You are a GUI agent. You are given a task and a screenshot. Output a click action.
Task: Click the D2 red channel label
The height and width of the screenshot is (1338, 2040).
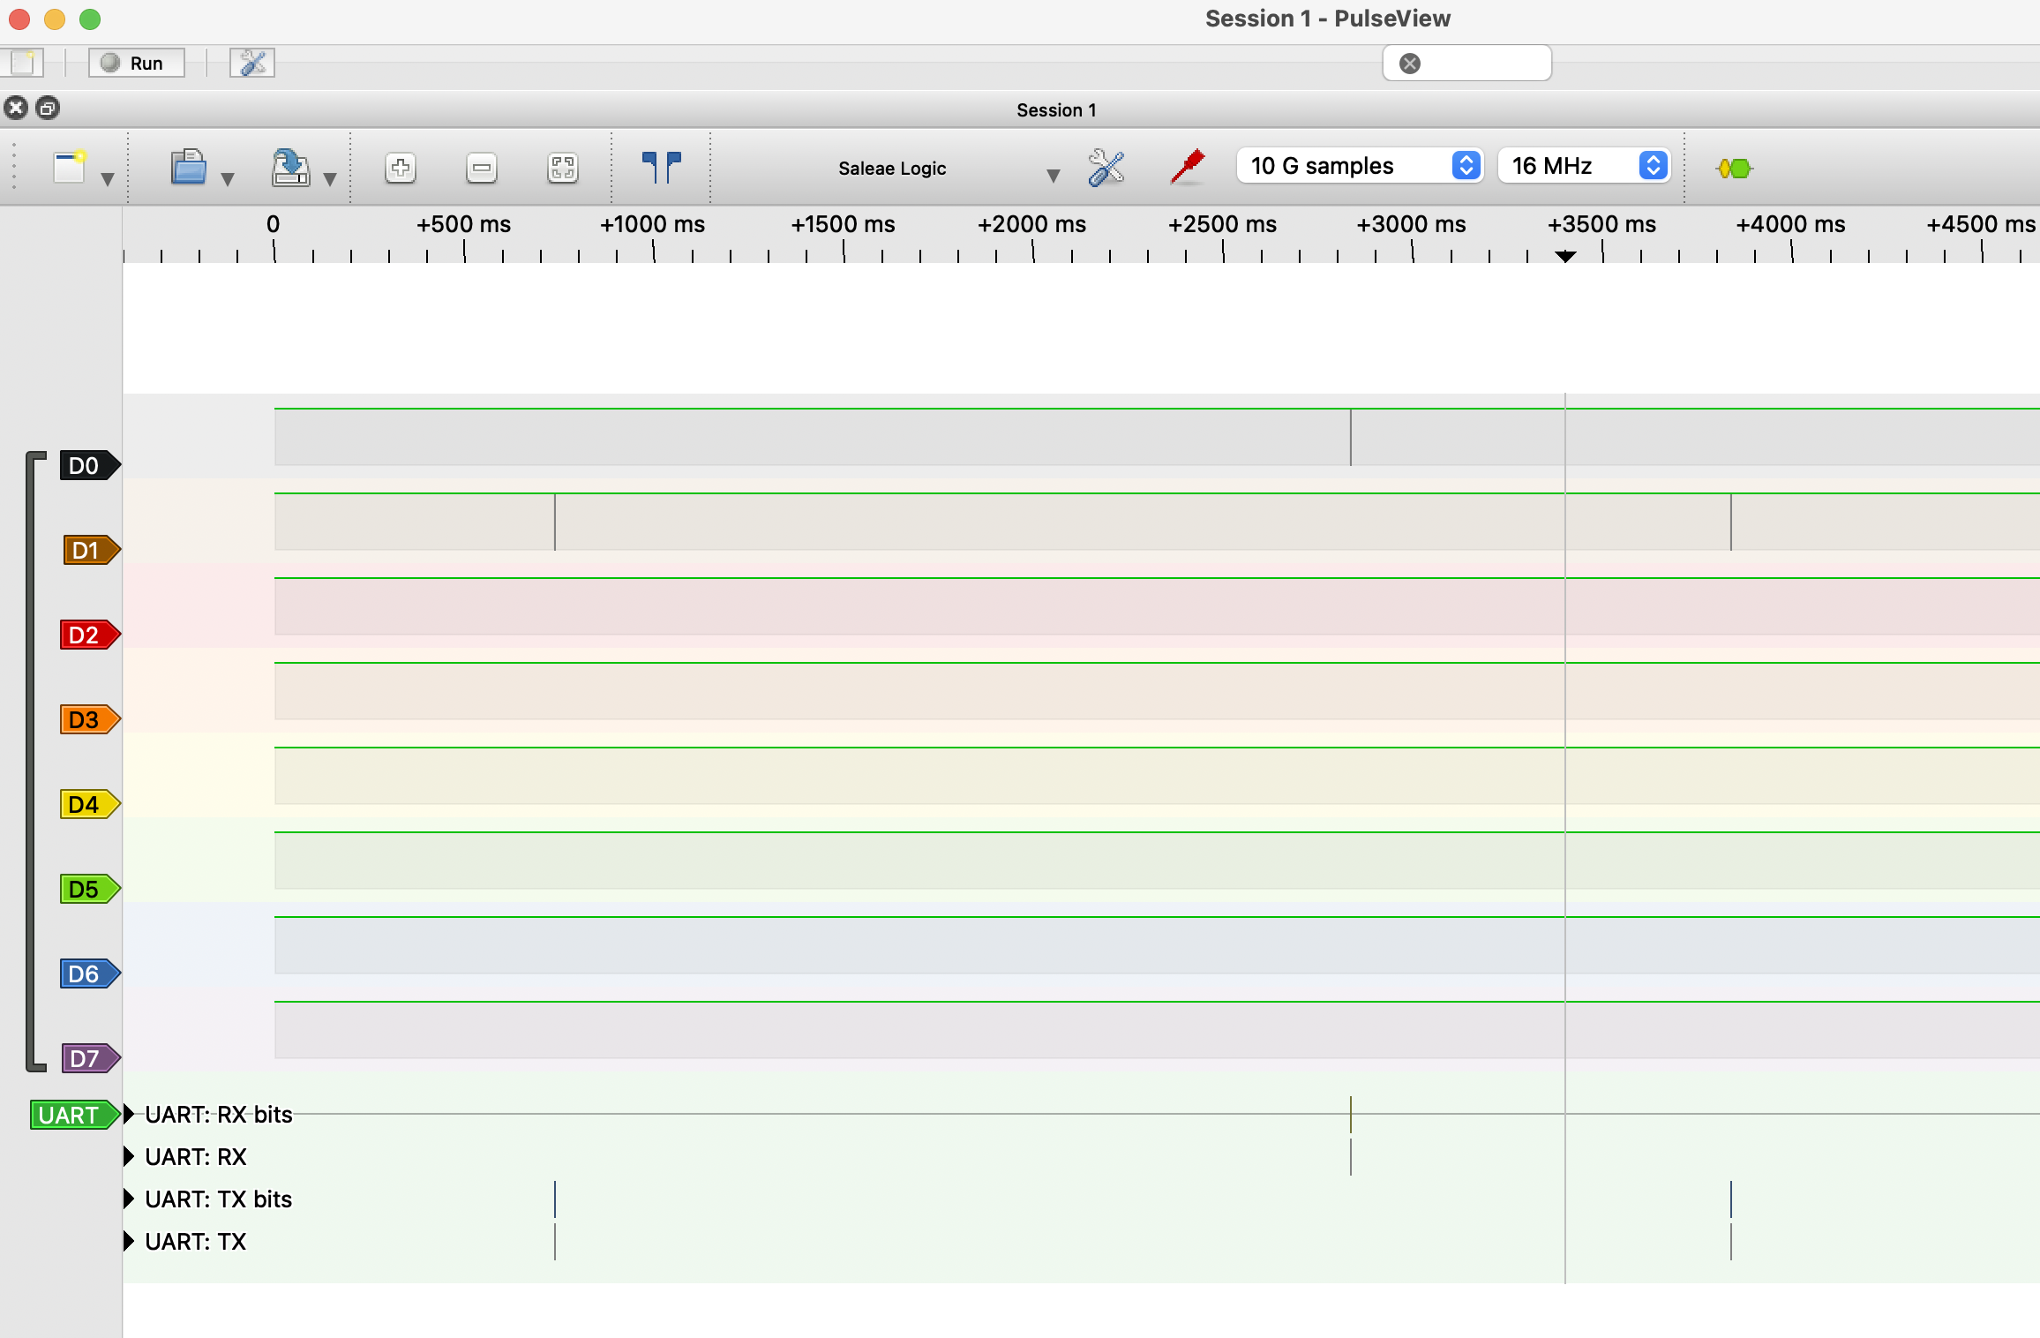(86, 635)
